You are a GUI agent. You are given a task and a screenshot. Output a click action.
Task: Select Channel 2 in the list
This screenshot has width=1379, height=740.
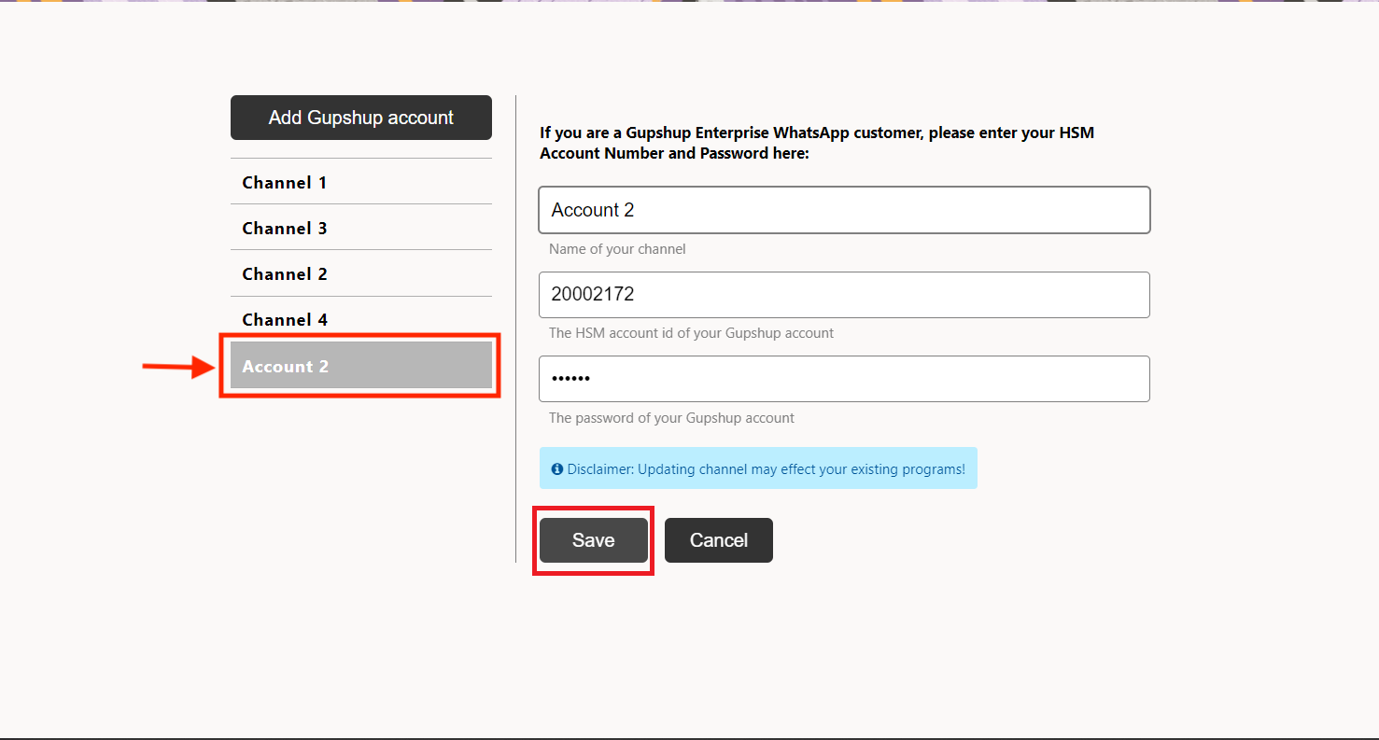[360, 273]
